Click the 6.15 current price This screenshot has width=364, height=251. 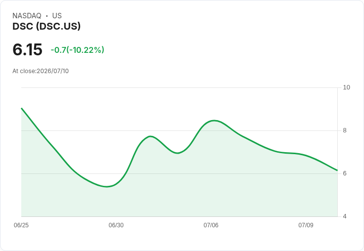(27, 49)
